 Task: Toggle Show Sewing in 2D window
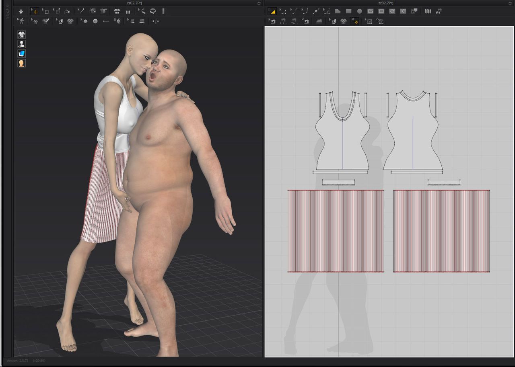306,21
